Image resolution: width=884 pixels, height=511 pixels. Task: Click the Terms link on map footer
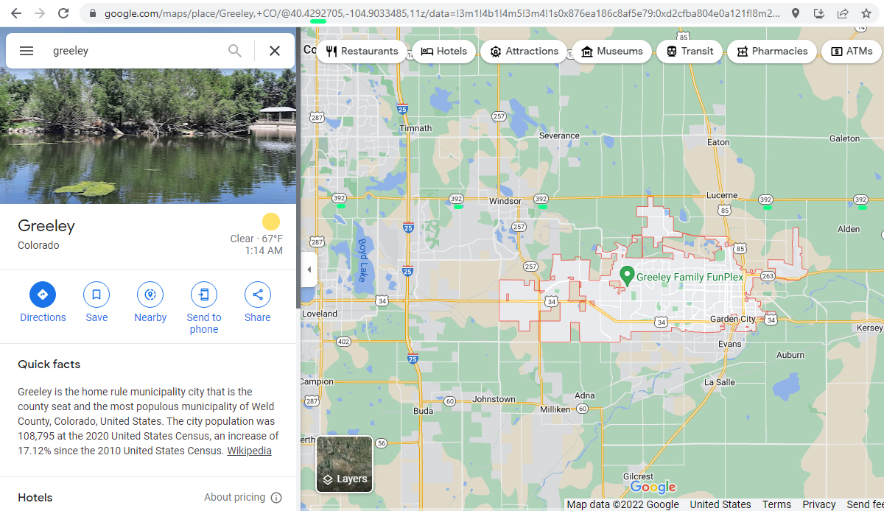click(776, 504)
